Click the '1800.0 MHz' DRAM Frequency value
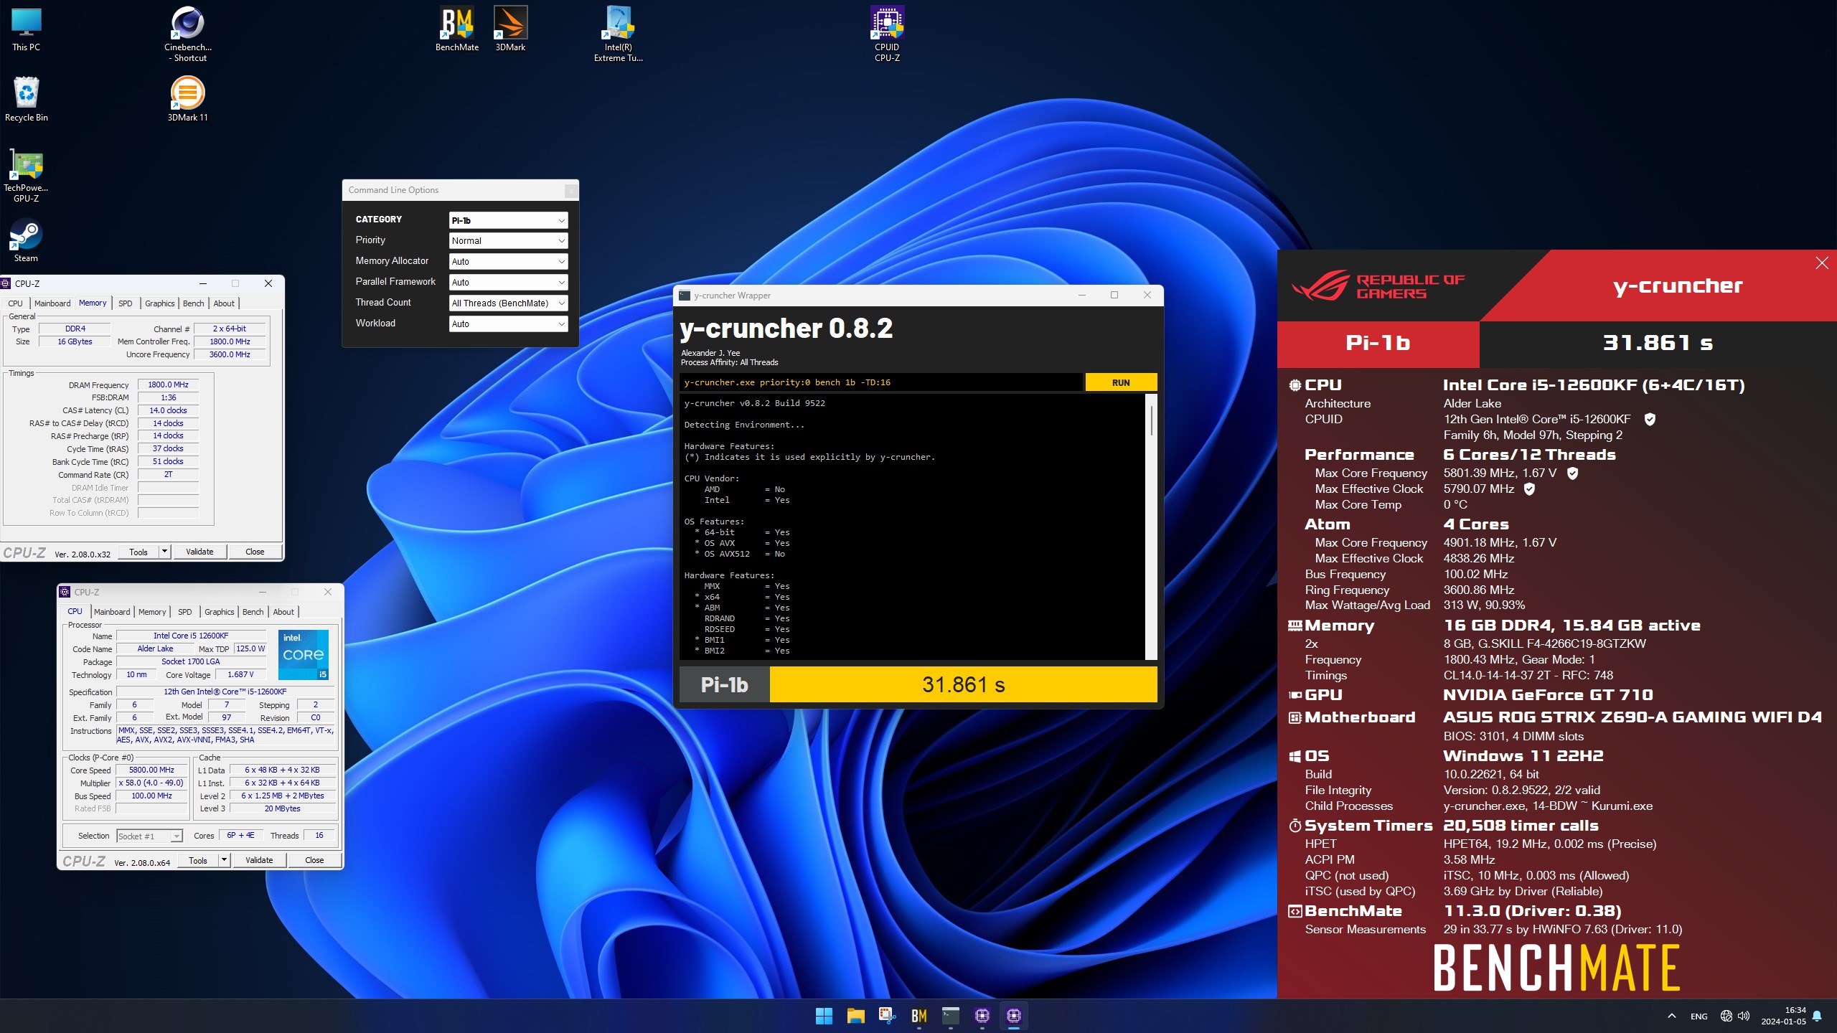 168,385
